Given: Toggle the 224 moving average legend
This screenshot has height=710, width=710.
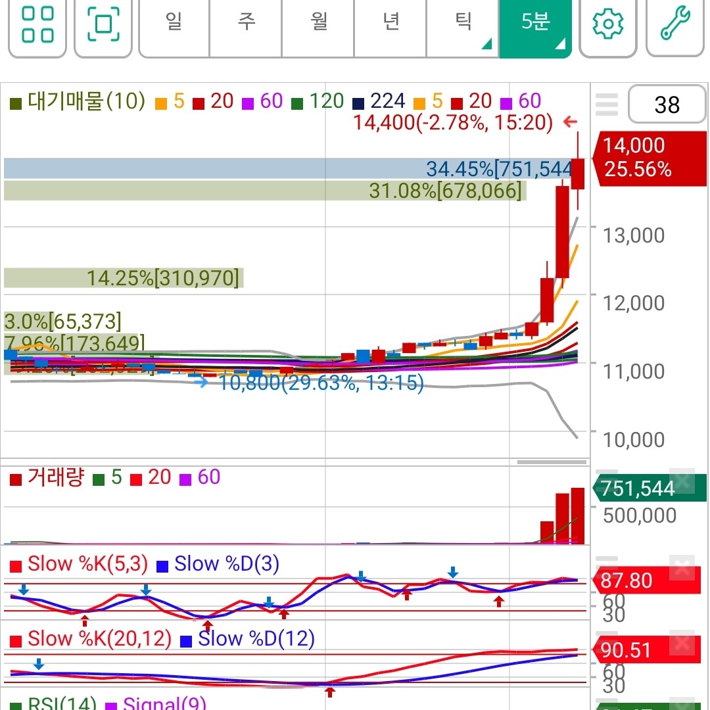Looking at the screenshot, I should (379, 101).
